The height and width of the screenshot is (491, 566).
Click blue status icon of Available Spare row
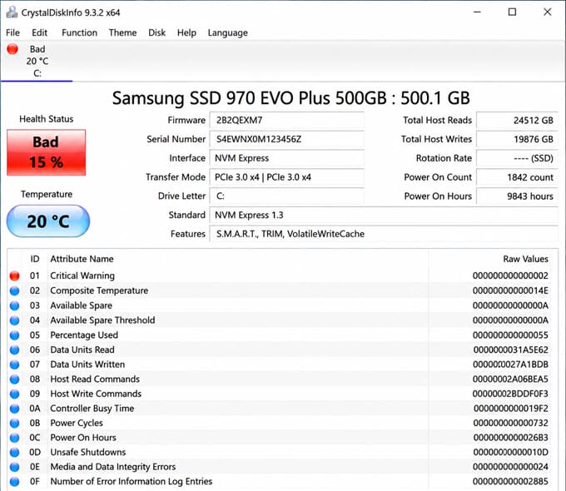click(x=14, y=305)
